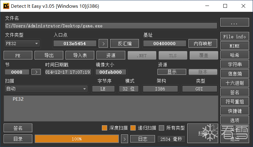This screenshot has width=253, height=147.
Task: Click the 100% scan progress bar
Action: (77, 139)
